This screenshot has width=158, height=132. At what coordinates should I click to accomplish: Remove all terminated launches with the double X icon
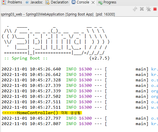click(148, 9)
